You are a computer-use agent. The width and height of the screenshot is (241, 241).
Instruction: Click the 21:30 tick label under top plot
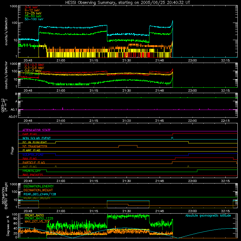tap(127, 61)
